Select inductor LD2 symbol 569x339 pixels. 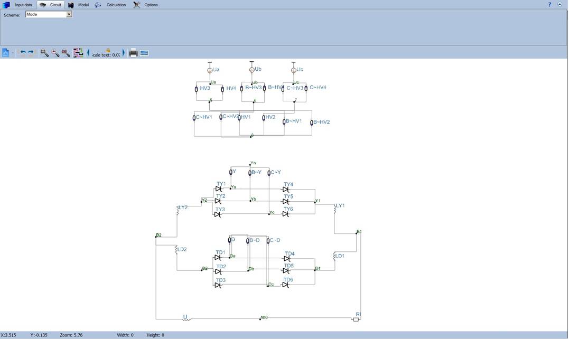[x=176, y=250]
